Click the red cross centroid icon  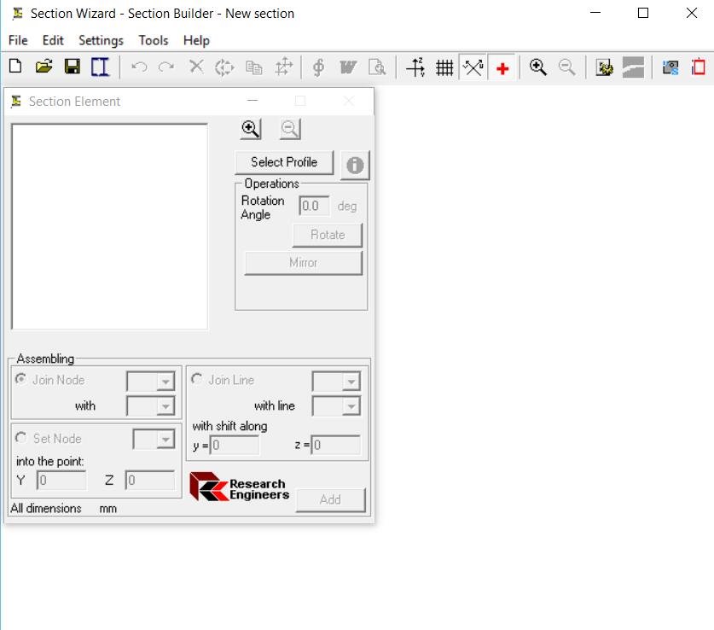(502, 68)
